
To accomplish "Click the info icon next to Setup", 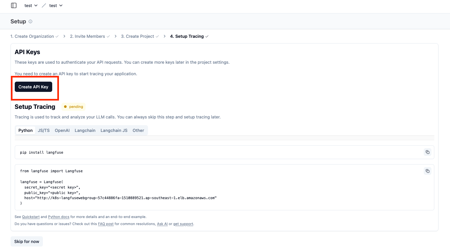I will (x=30, y=21).
